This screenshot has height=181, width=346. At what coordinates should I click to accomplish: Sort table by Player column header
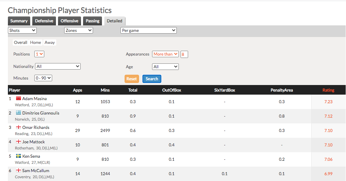coord(14,90)
